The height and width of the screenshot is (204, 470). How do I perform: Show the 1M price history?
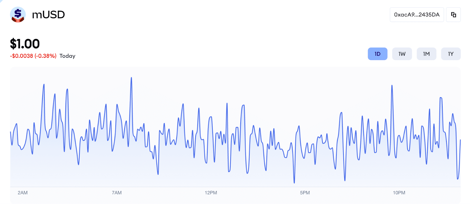(426, 54)
